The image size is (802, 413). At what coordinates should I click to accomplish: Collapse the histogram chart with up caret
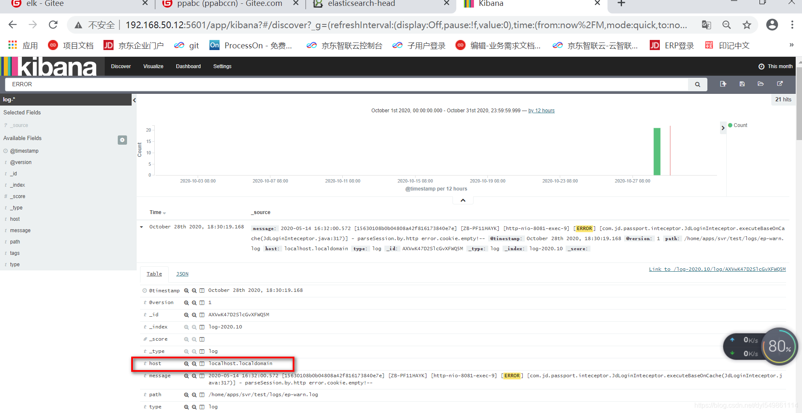tap(463, 200)
